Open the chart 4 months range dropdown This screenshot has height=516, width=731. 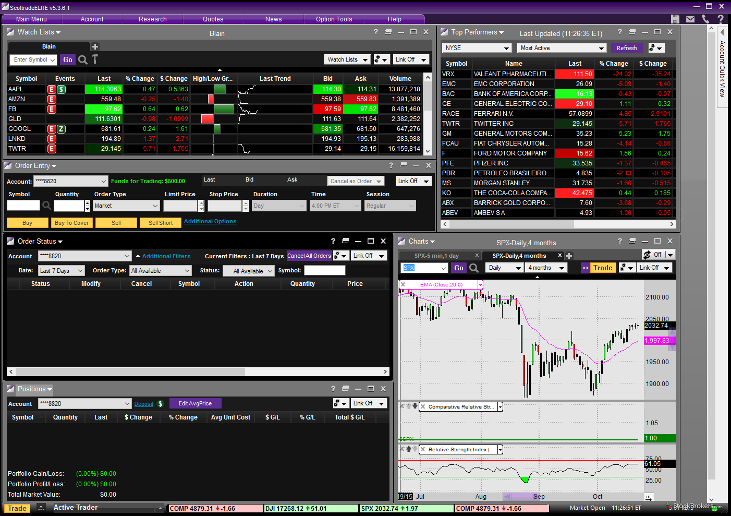tap(546, 268)
